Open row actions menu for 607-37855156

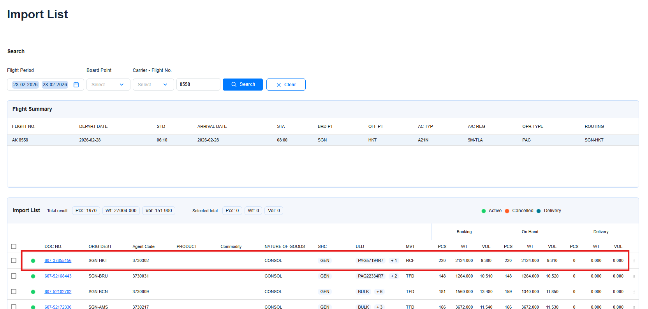click(x=634, y=261)
